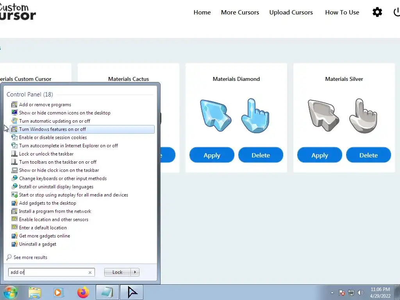Open Install a program from the network
The image size is (400, 300).
pos(82,211)
